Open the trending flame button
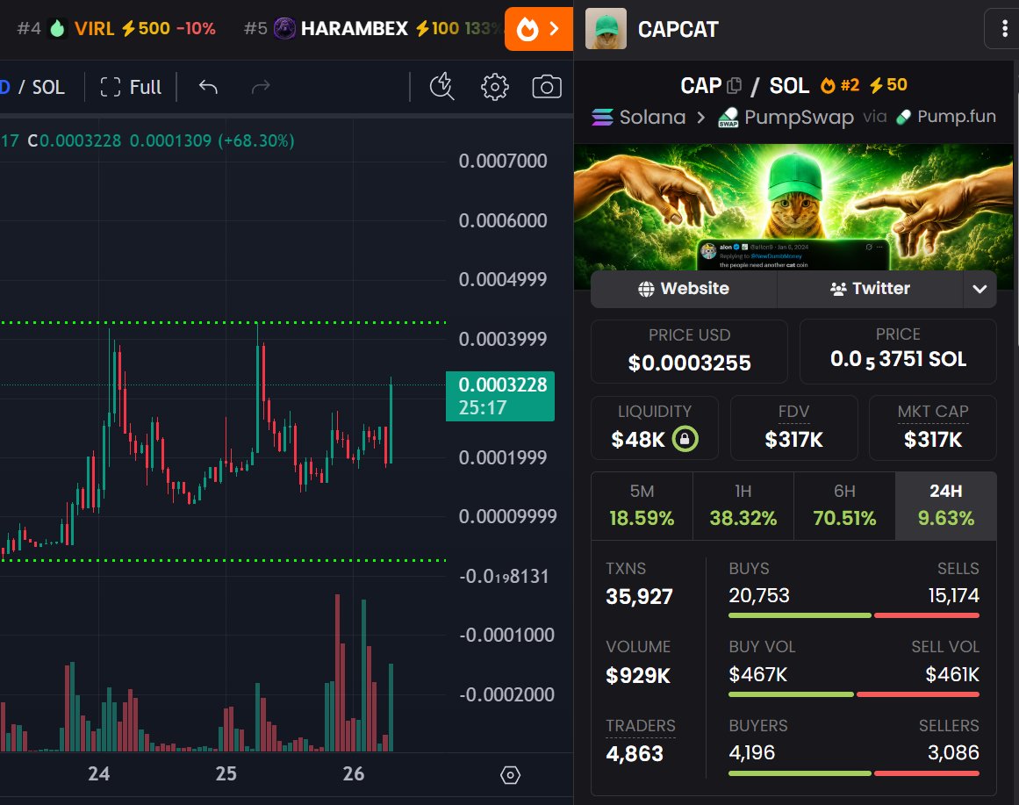The width and height of the screenshot is (1019, 805). [538, 29]
